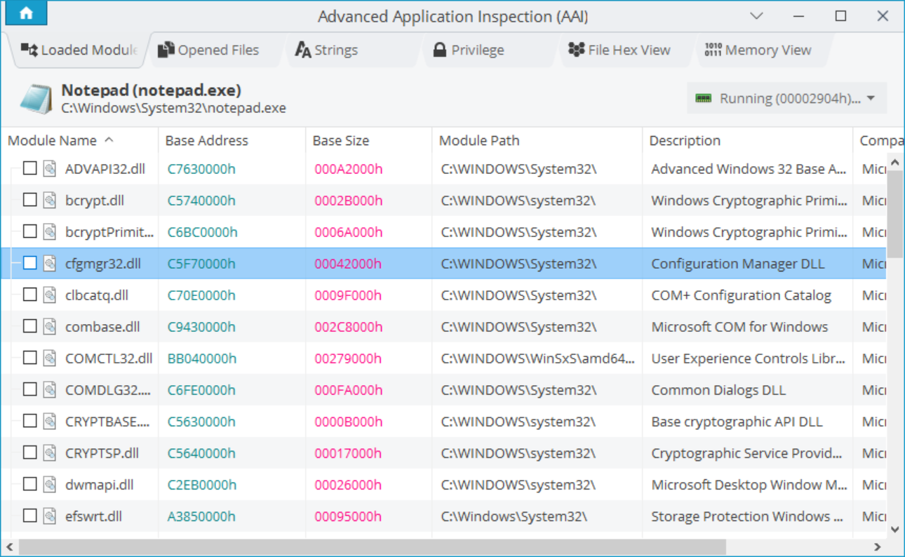
Task: Click the file icon beside combase.dll
Action: [49, 326]
